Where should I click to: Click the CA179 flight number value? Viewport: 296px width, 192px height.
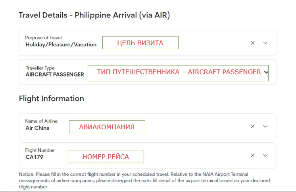[34, 157]
